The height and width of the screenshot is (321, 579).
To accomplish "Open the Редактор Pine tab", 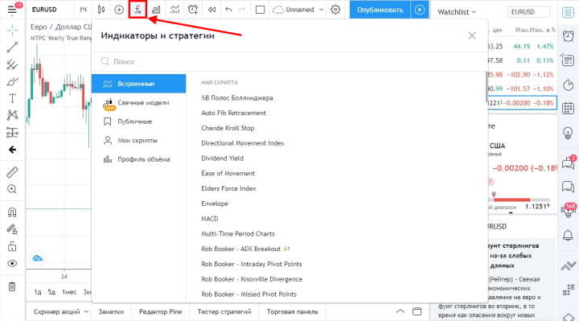I will [160, 312].
